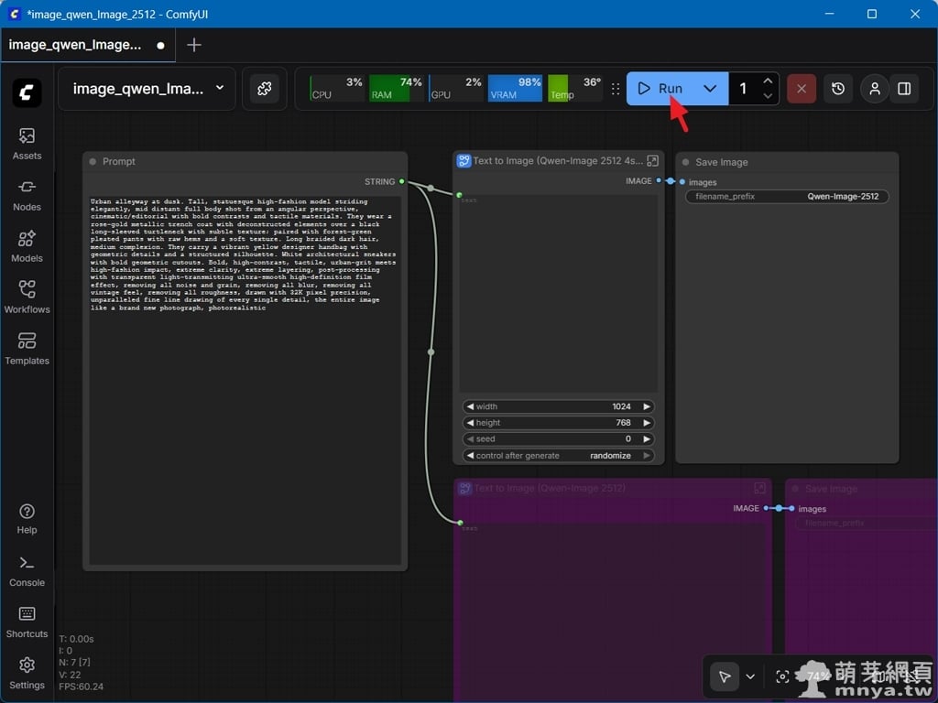Open the queue history clock icon
Image resolution: width=938 pixels, height=703 pixels.
[838, 89]
